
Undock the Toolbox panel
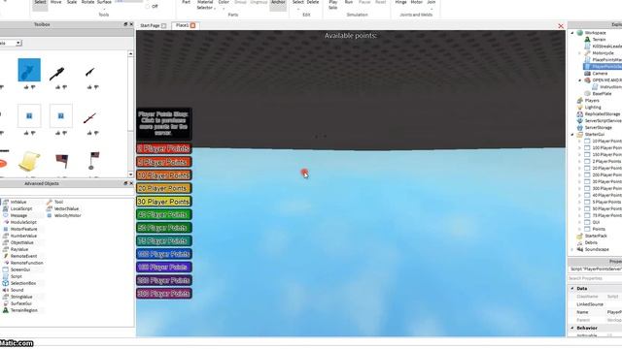125,24
